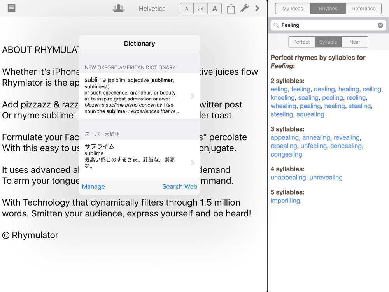Viewport: 389px width, 292px height.
Task: Click the word sublime in the editor
Action: (x=57, y=116)
